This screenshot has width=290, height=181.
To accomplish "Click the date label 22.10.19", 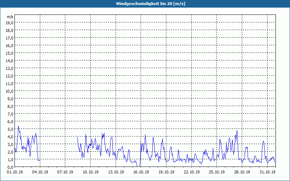I will pos(192,172).
